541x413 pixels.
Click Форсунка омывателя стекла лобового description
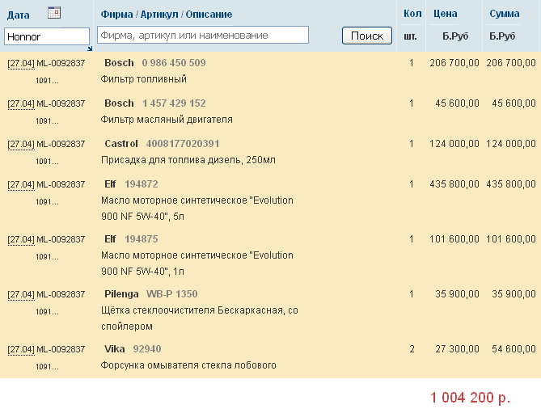pyautogui.click(x=188, y=365)
